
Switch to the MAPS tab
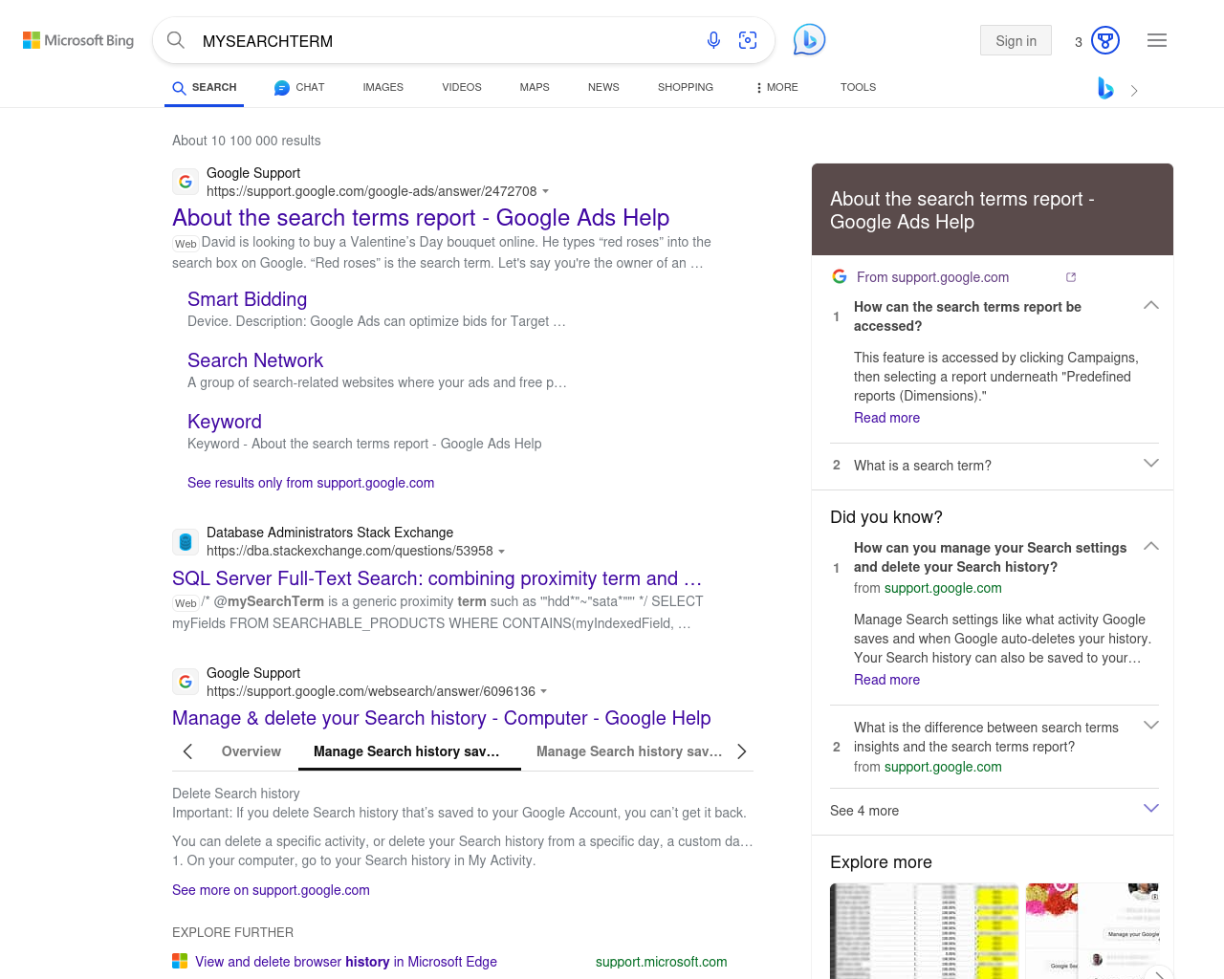[535, 87]
